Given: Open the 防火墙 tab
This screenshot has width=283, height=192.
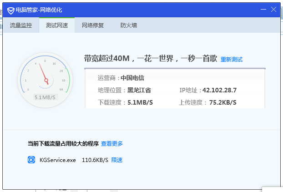Looking at the screenshot, I should tap(129, 25).
